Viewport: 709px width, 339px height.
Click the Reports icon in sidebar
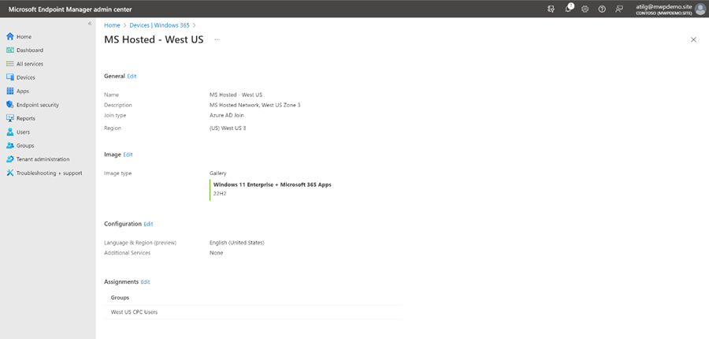coord(10,118)
